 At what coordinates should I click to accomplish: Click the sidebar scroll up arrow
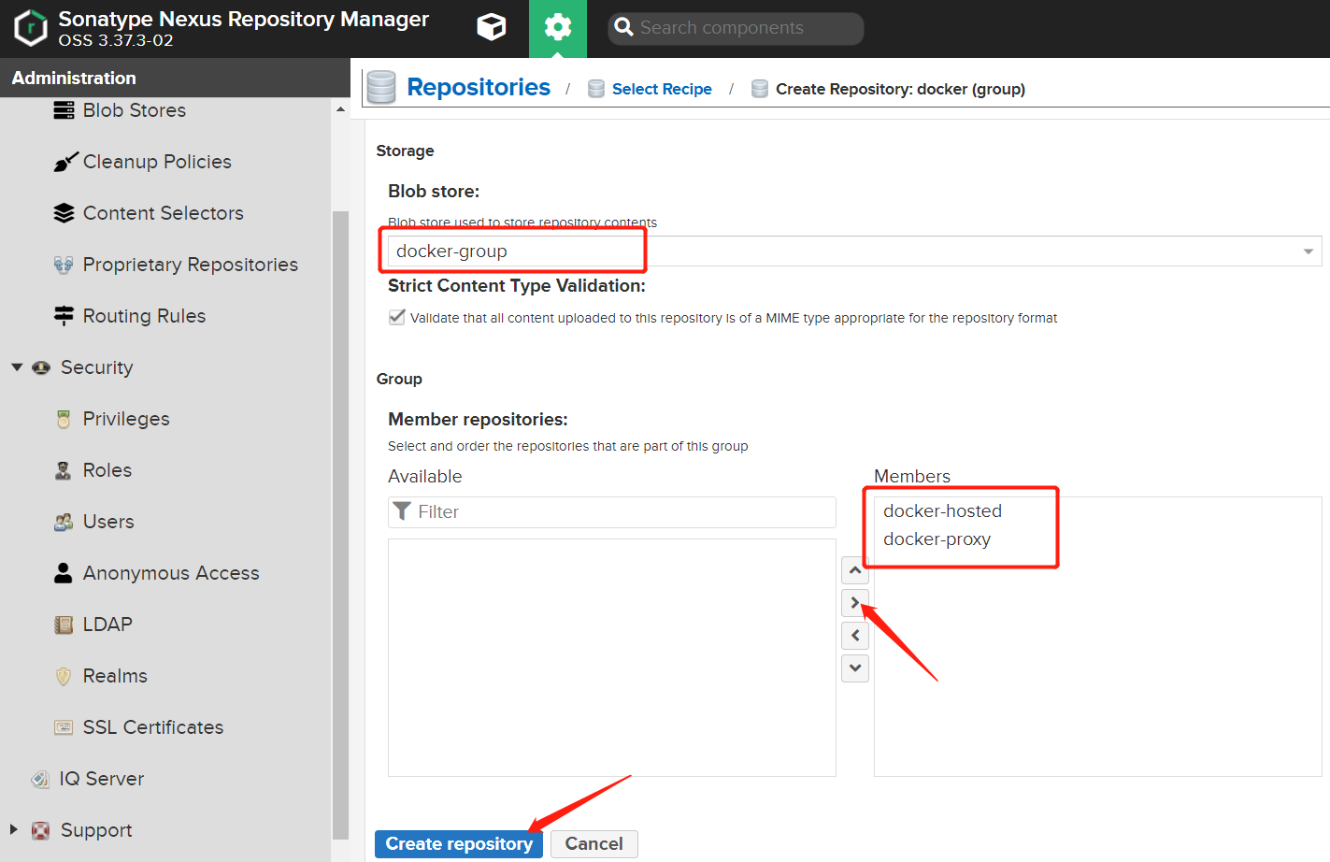340,109
